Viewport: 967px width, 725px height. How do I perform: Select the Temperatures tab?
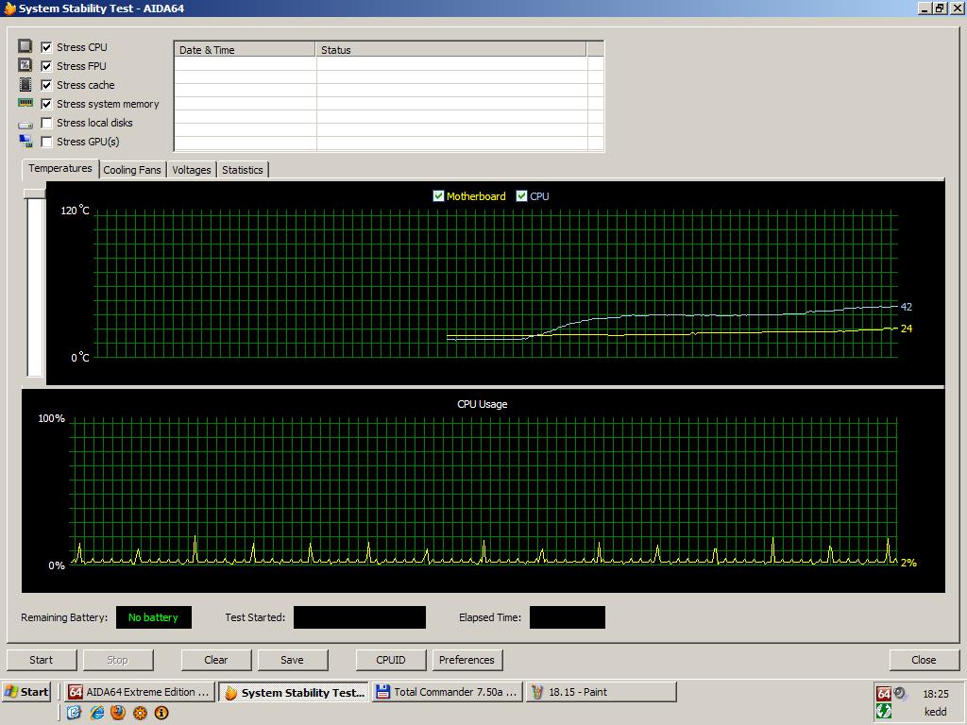[x=59, y=168]
